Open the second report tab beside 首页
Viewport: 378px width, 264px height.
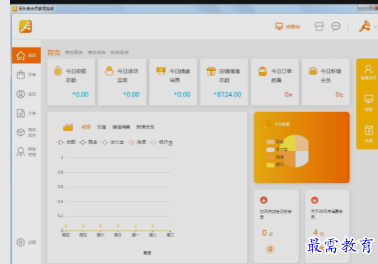coord(97,53)
